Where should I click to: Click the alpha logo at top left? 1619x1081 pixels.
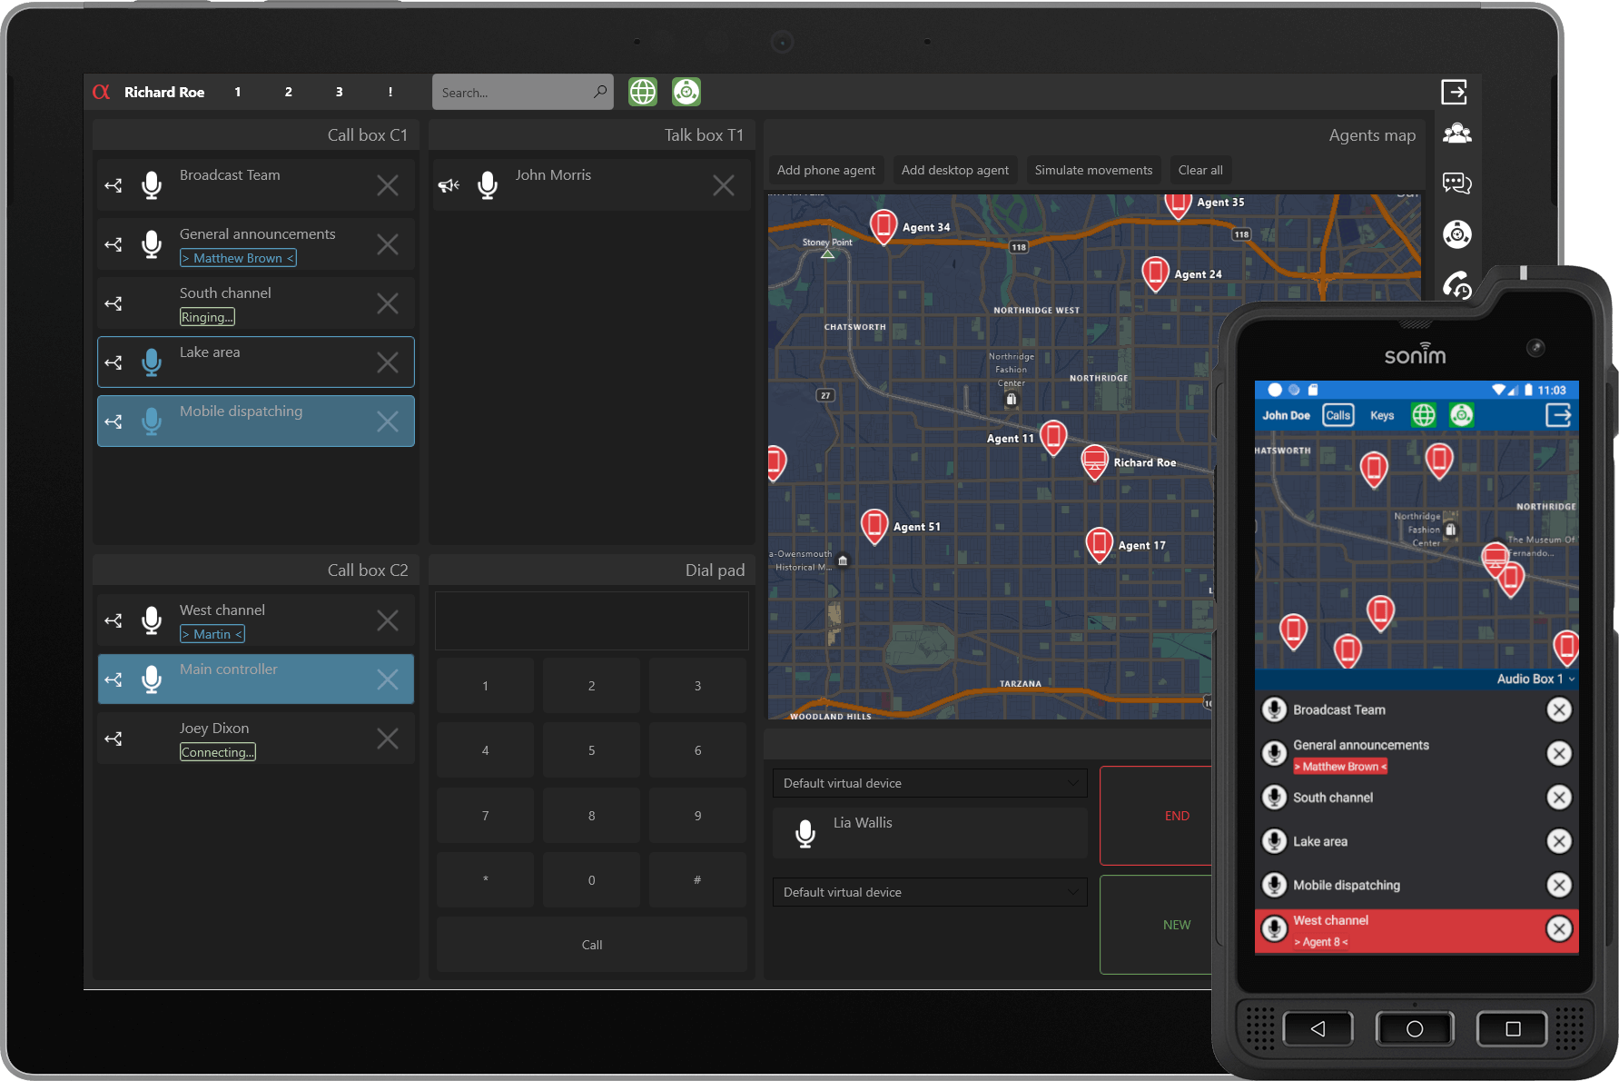[x=102, y=92]
